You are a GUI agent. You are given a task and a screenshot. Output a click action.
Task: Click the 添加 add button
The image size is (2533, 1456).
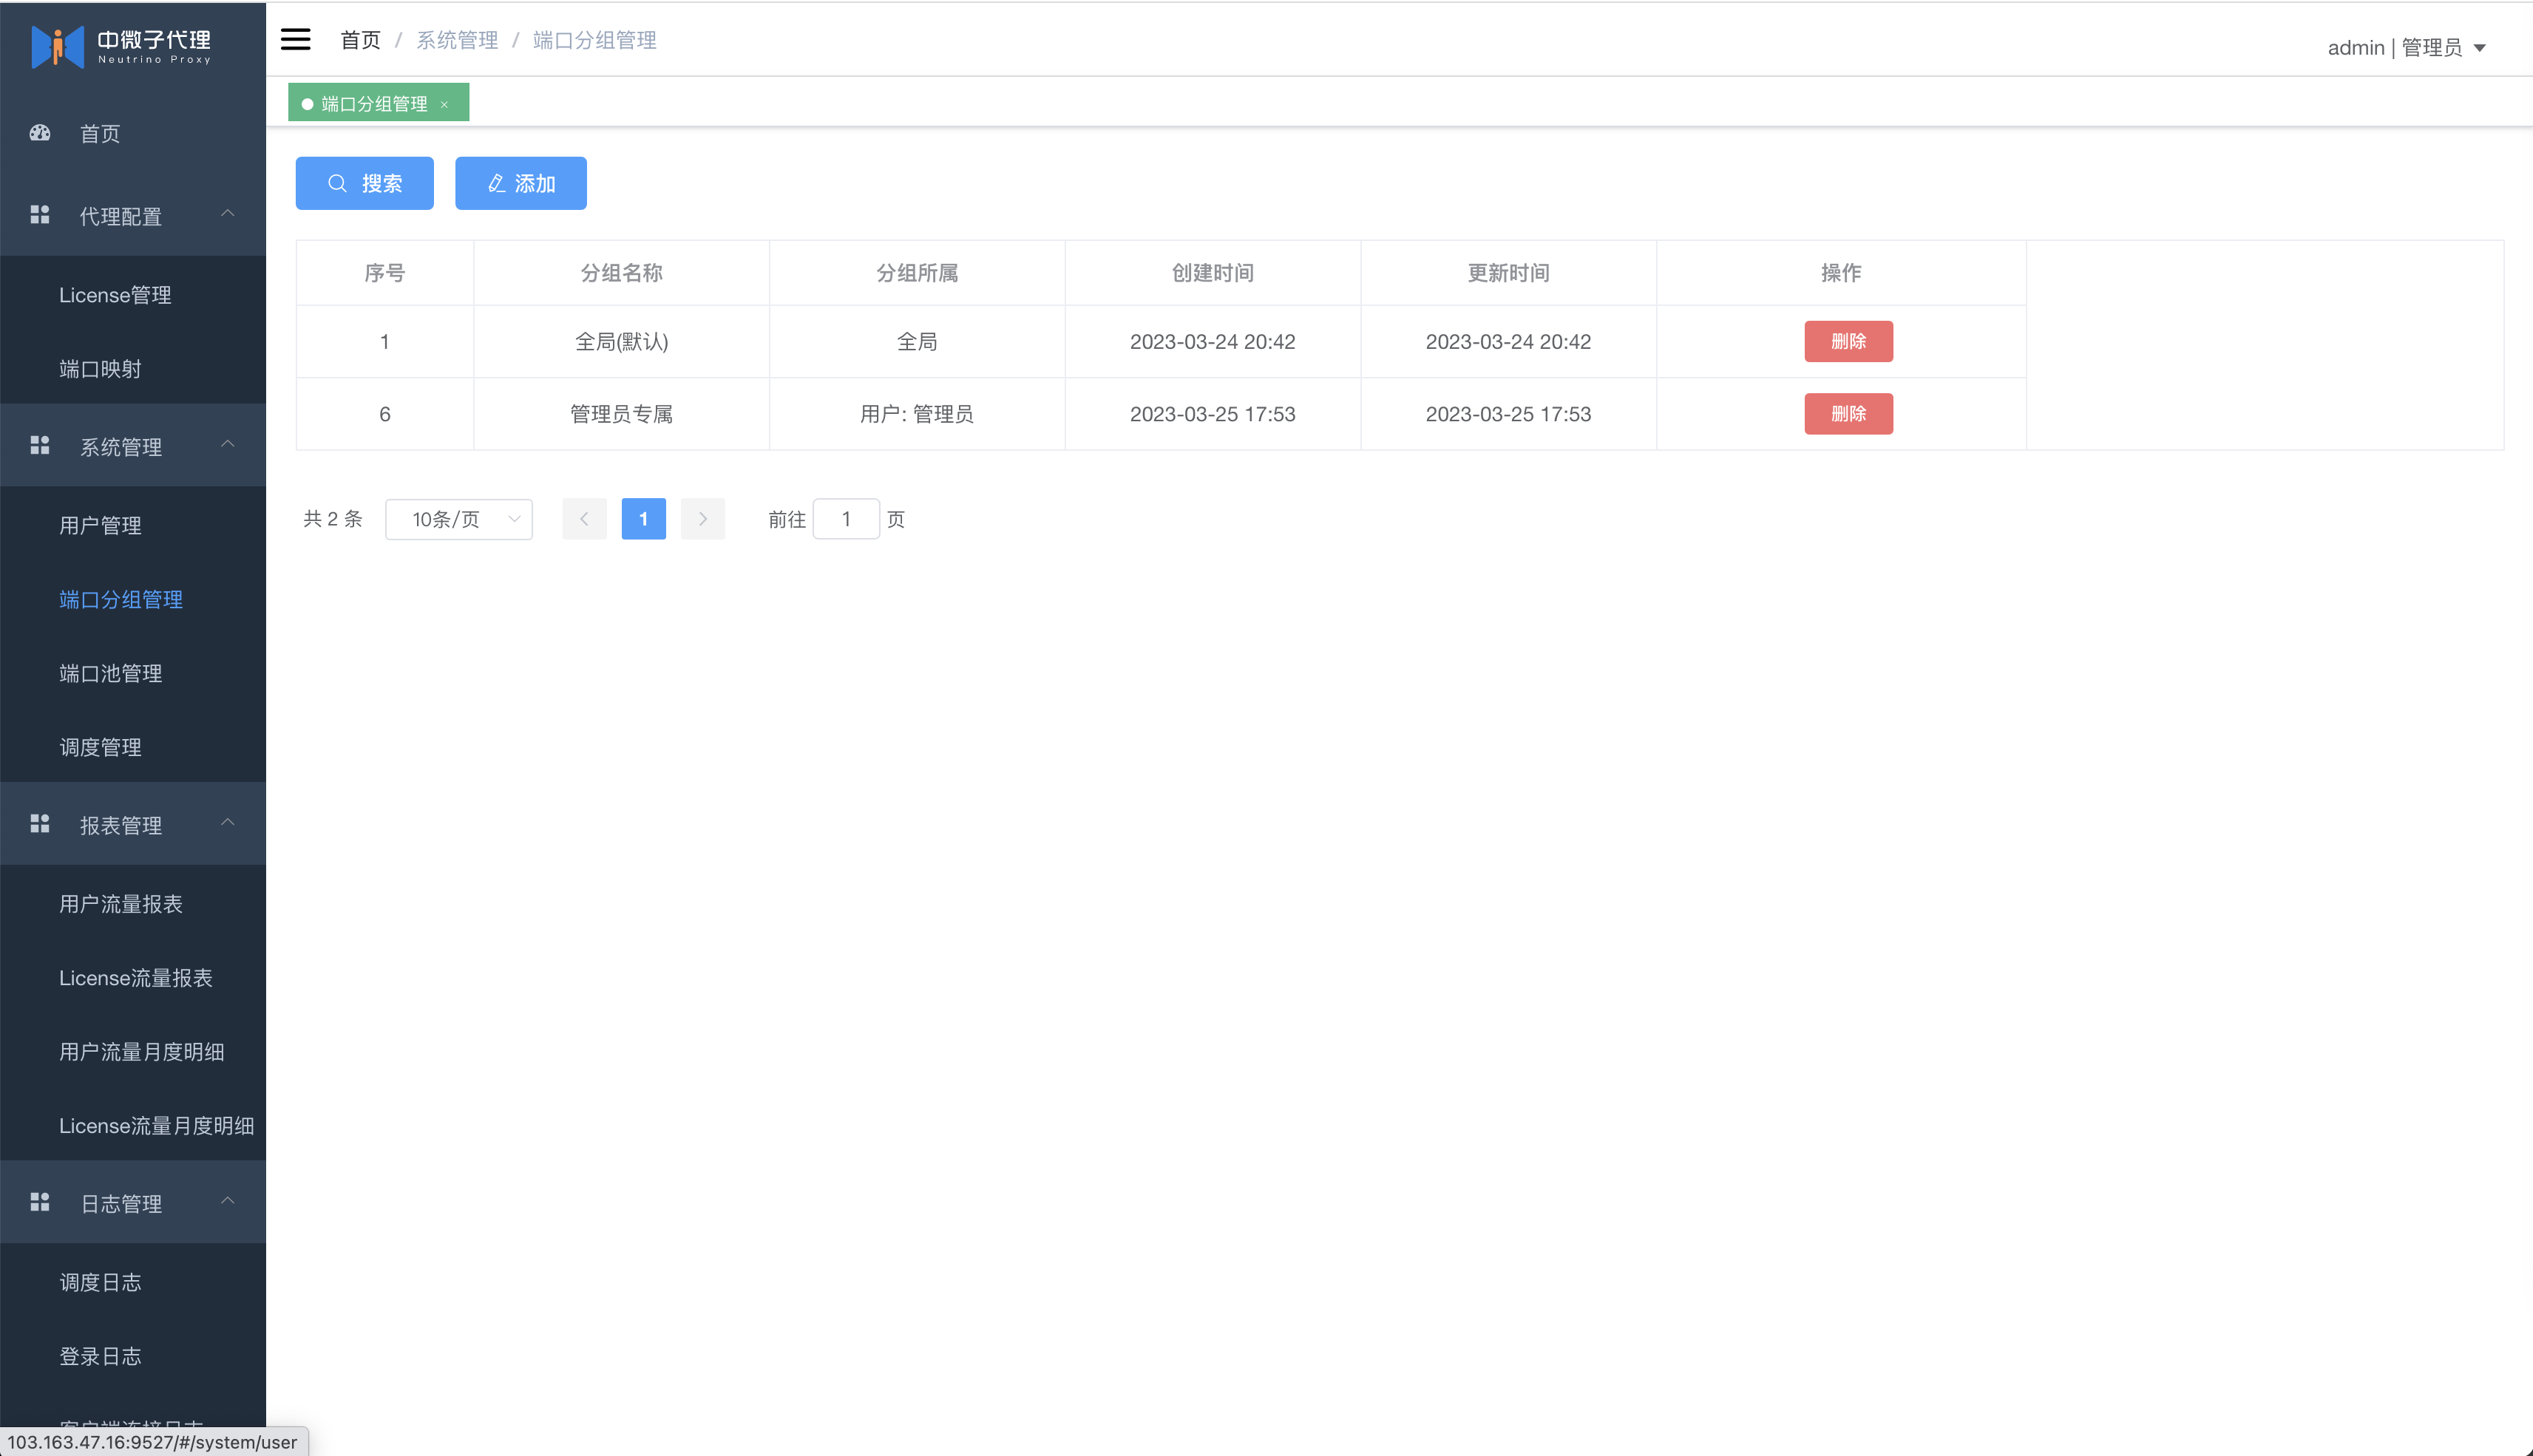(521, 183)
